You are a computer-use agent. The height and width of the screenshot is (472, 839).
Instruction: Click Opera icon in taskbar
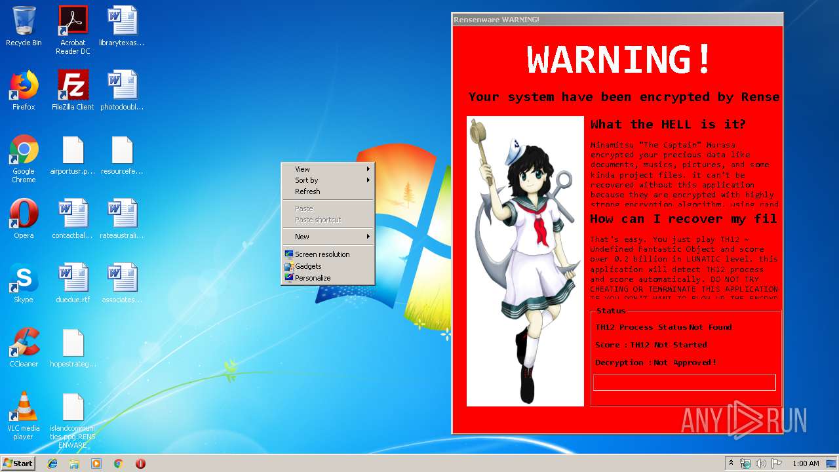coord(140,463)
